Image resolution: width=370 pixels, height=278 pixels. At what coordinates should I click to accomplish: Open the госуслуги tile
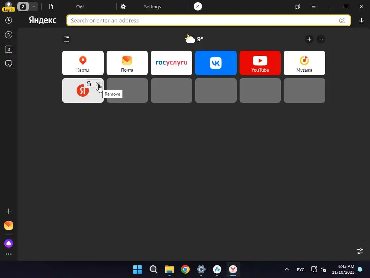(x=171, y=63)
